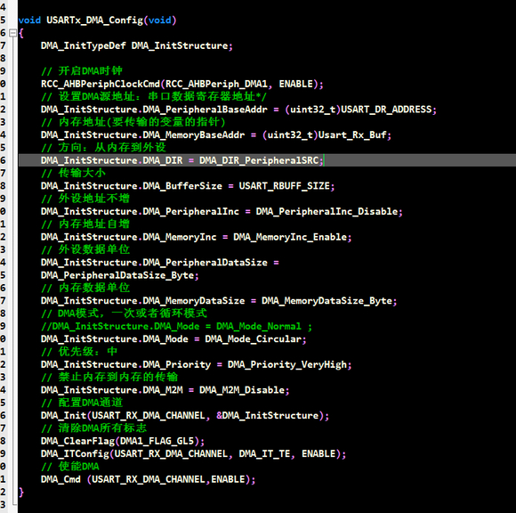The image size is (516, 513).
Task: Click the DMA_Cmd enable call line
Action: click(x=148, y=479)
